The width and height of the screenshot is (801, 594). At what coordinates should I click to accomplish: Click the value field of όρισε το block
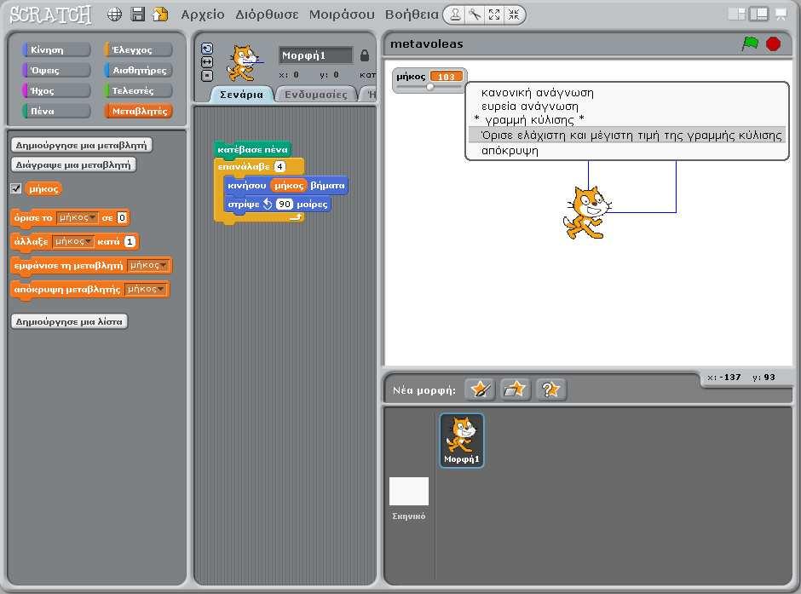(122, 217)
